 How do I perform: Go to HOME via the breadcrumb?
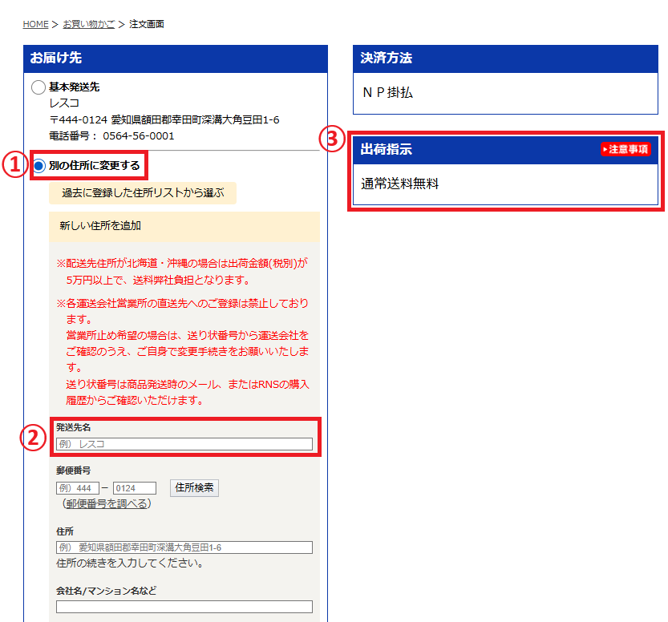[35, 24]
